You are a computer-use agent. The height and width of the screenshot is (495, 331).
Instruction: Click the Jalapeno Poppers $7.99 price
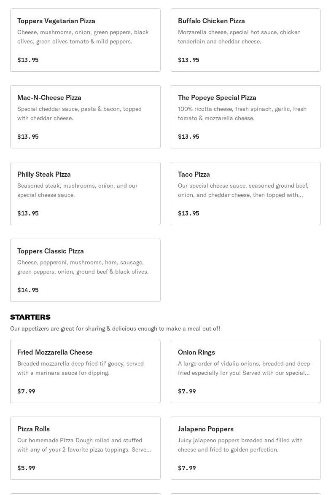click(187, 468)
